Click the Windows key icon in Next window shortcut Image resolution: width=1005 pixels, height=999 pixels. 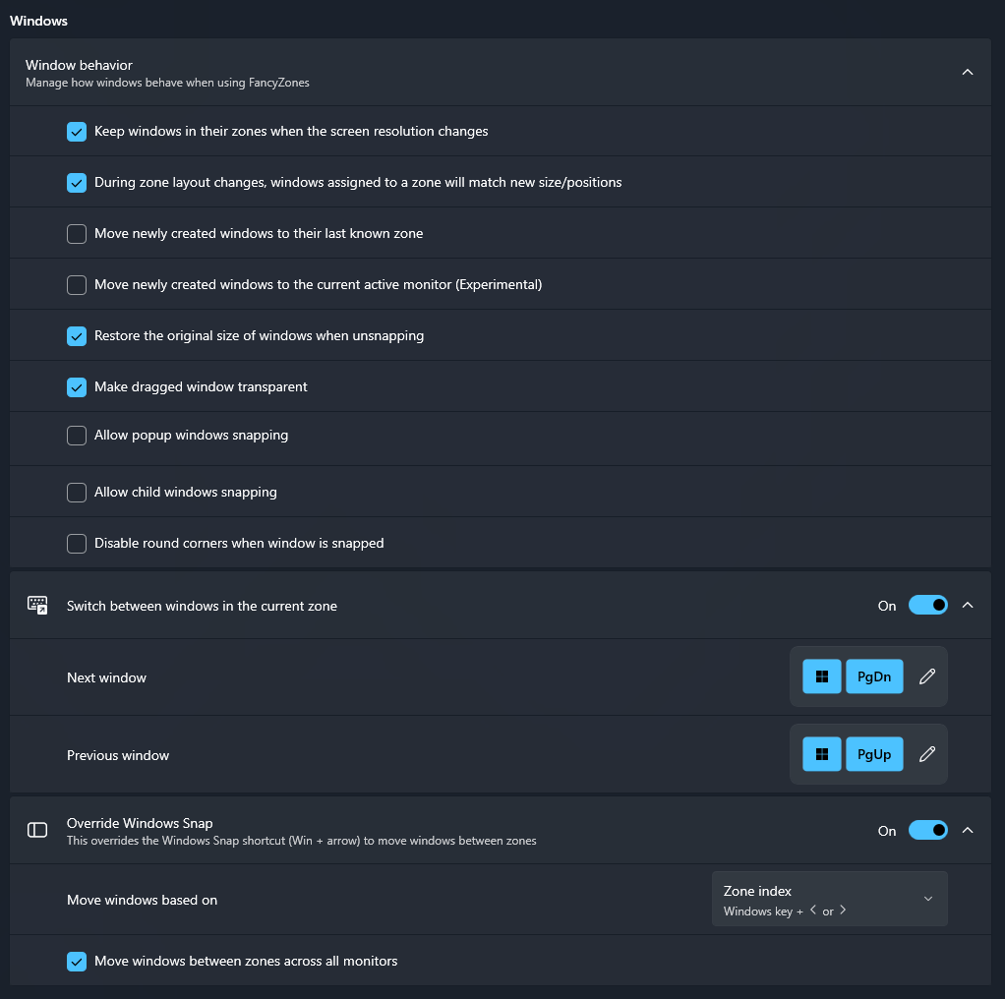pyautogui.click(x=821, y=676)
